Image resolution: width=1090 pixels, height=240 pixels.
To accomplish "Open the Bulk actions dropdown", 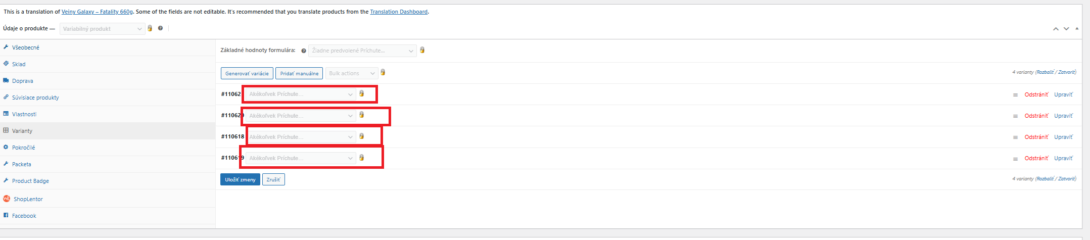I will pos(352,73).
